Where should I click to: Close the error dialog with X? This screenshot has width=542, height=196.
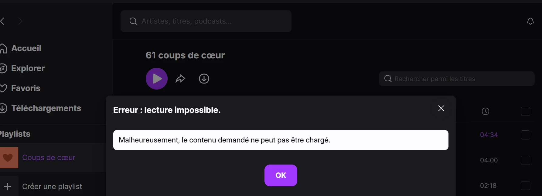pos(441,108)
